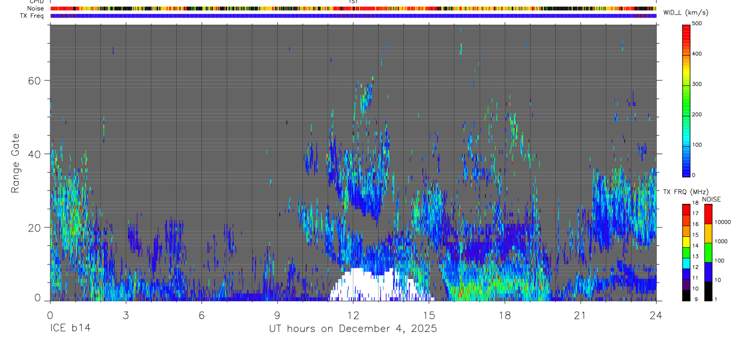Click the 6 tick on UT hours axis
The height and width of the screenshot is (341, 738).
[x=201, y=316]
